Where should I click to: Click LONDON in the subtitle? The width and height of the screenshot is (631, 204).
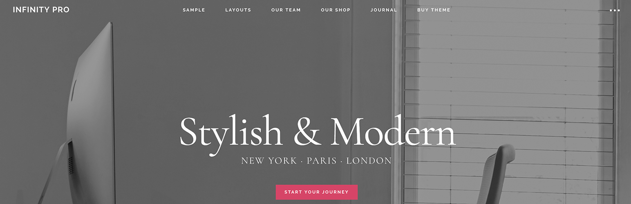(369, 161)
